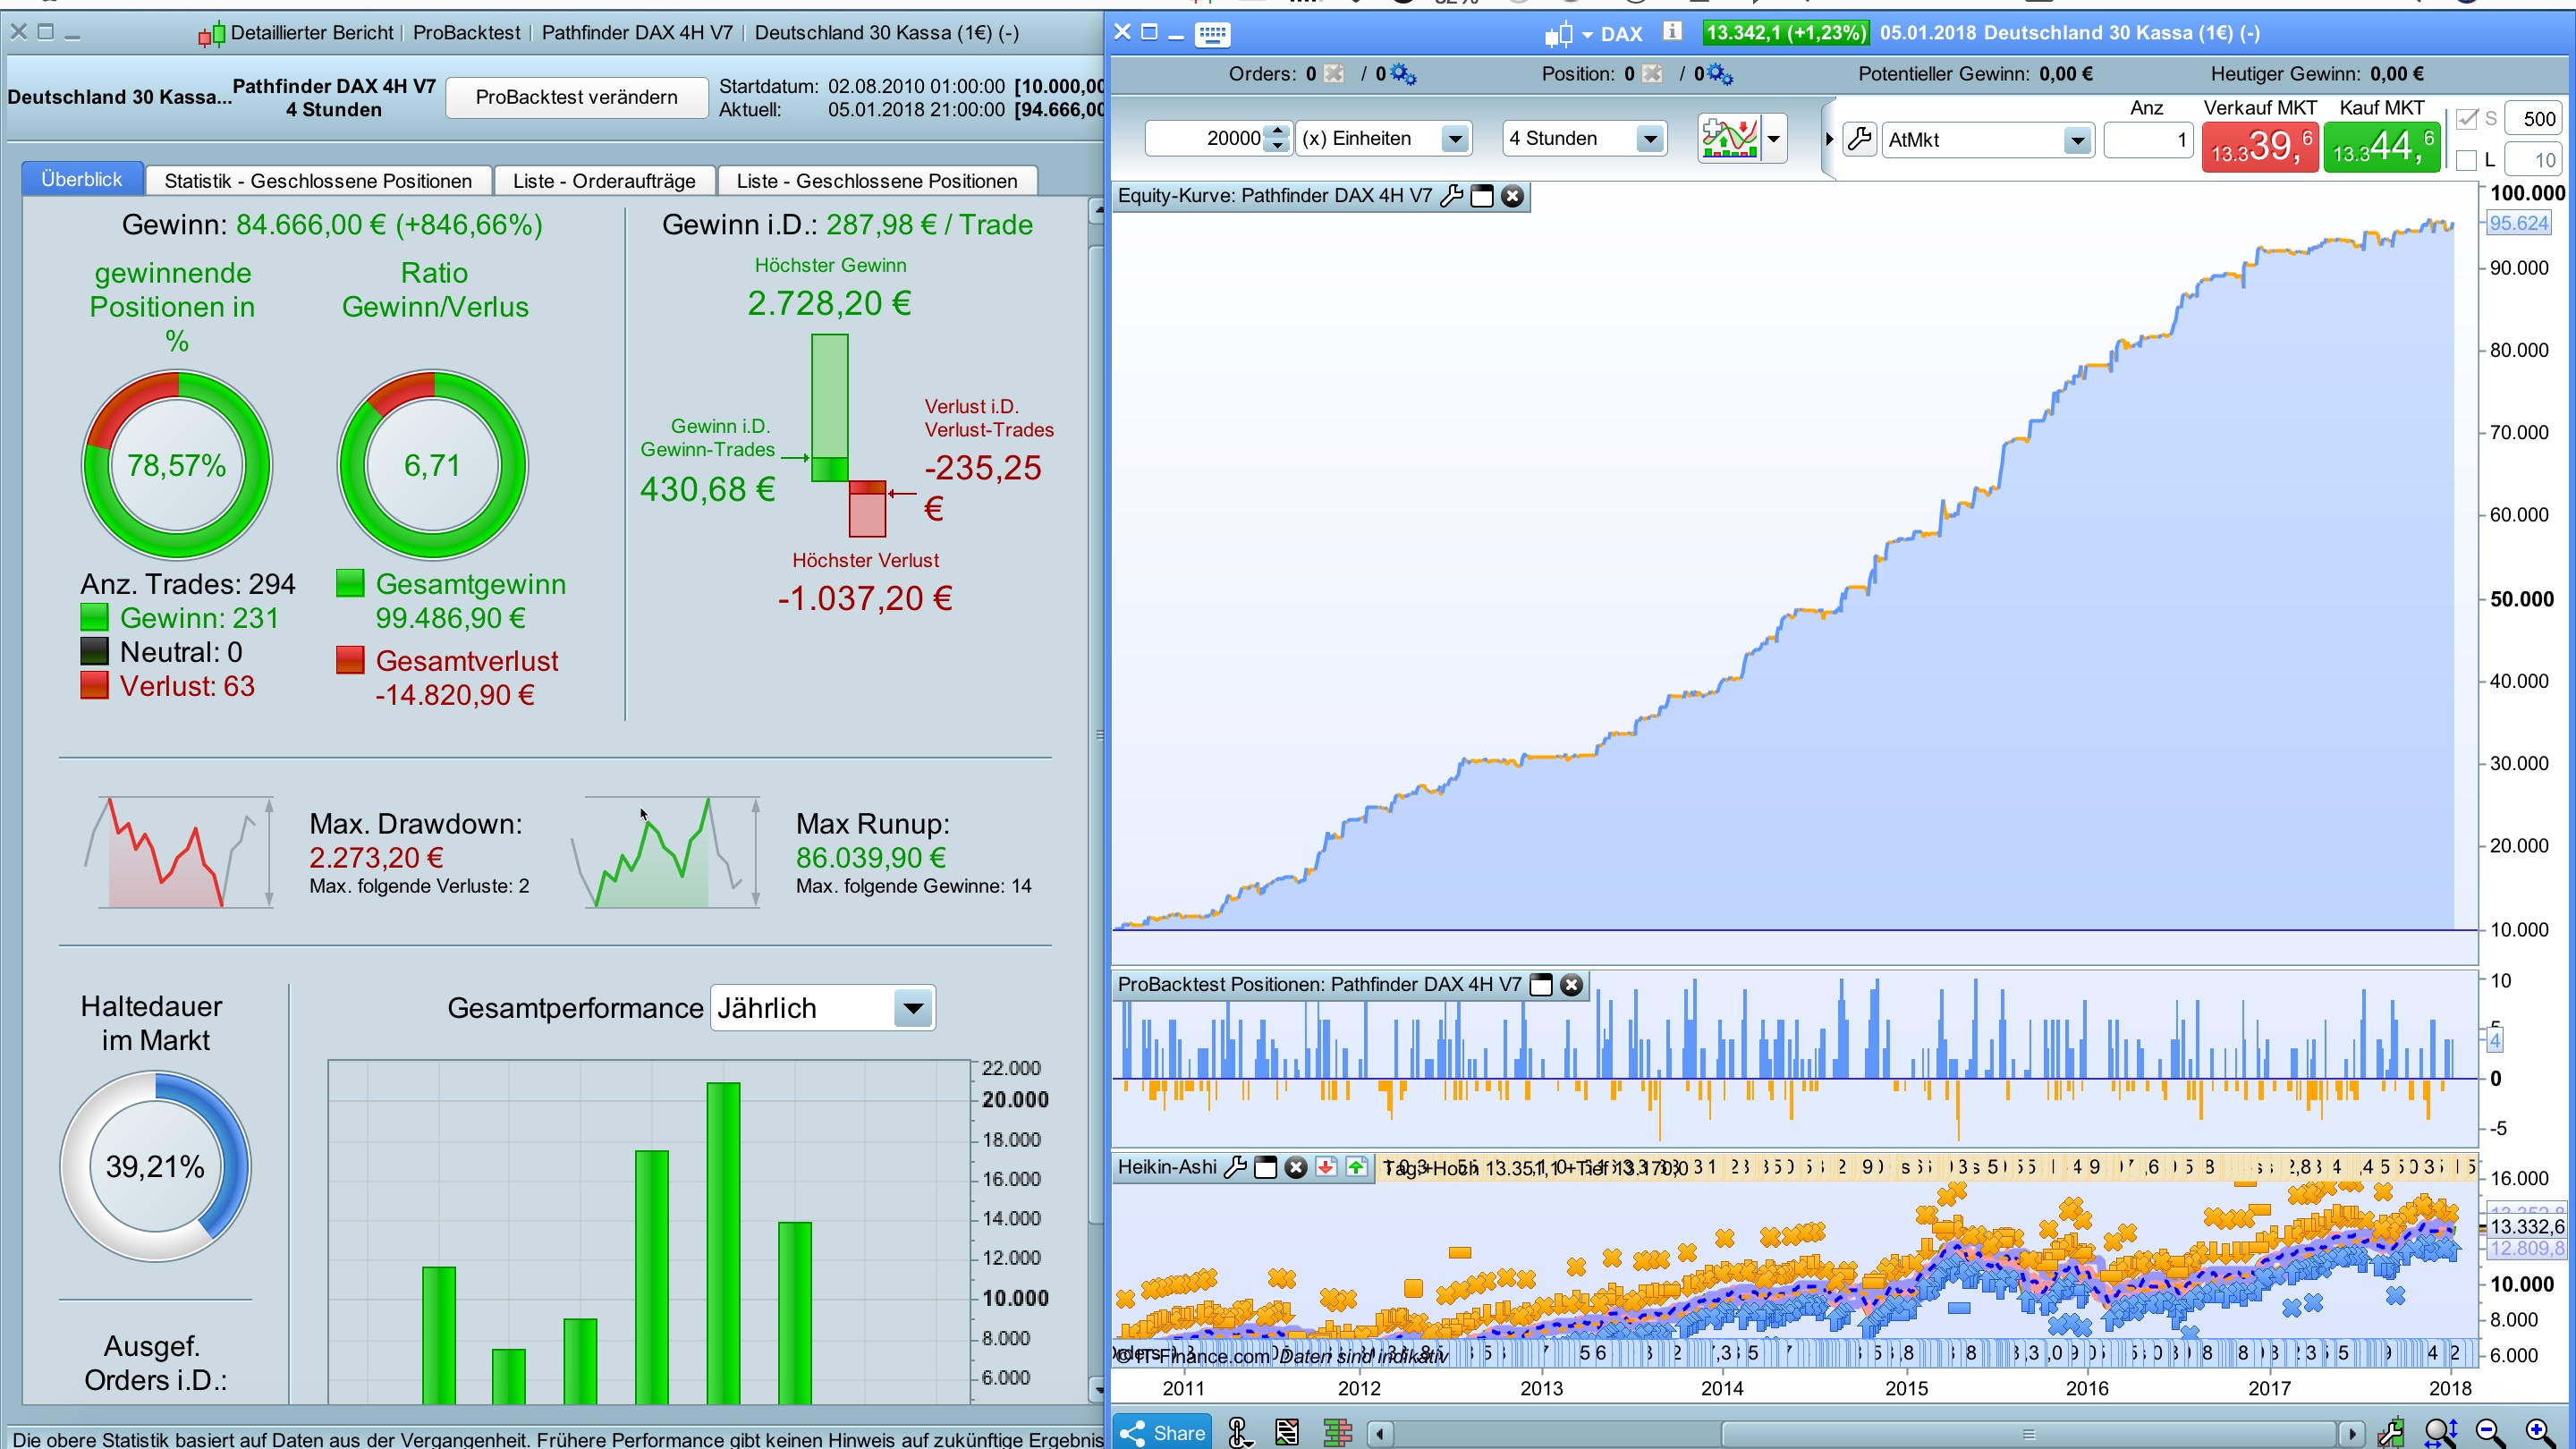
Task: Click the brick wall icon in bottom toolbar
Action: [x=1337, y=1432]
